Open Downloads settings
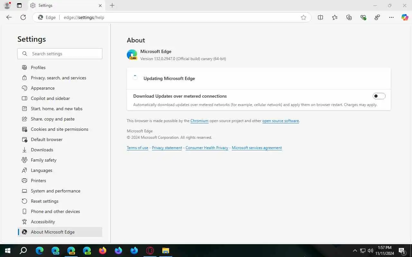The width and height of the screenshot is (412, 257). coord(60,150)
